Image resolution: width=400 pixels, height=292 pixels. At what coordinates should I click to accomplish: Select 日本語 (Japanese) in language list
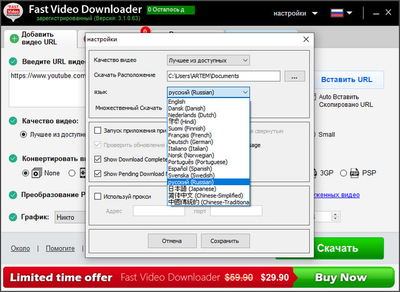coord(192,189)
